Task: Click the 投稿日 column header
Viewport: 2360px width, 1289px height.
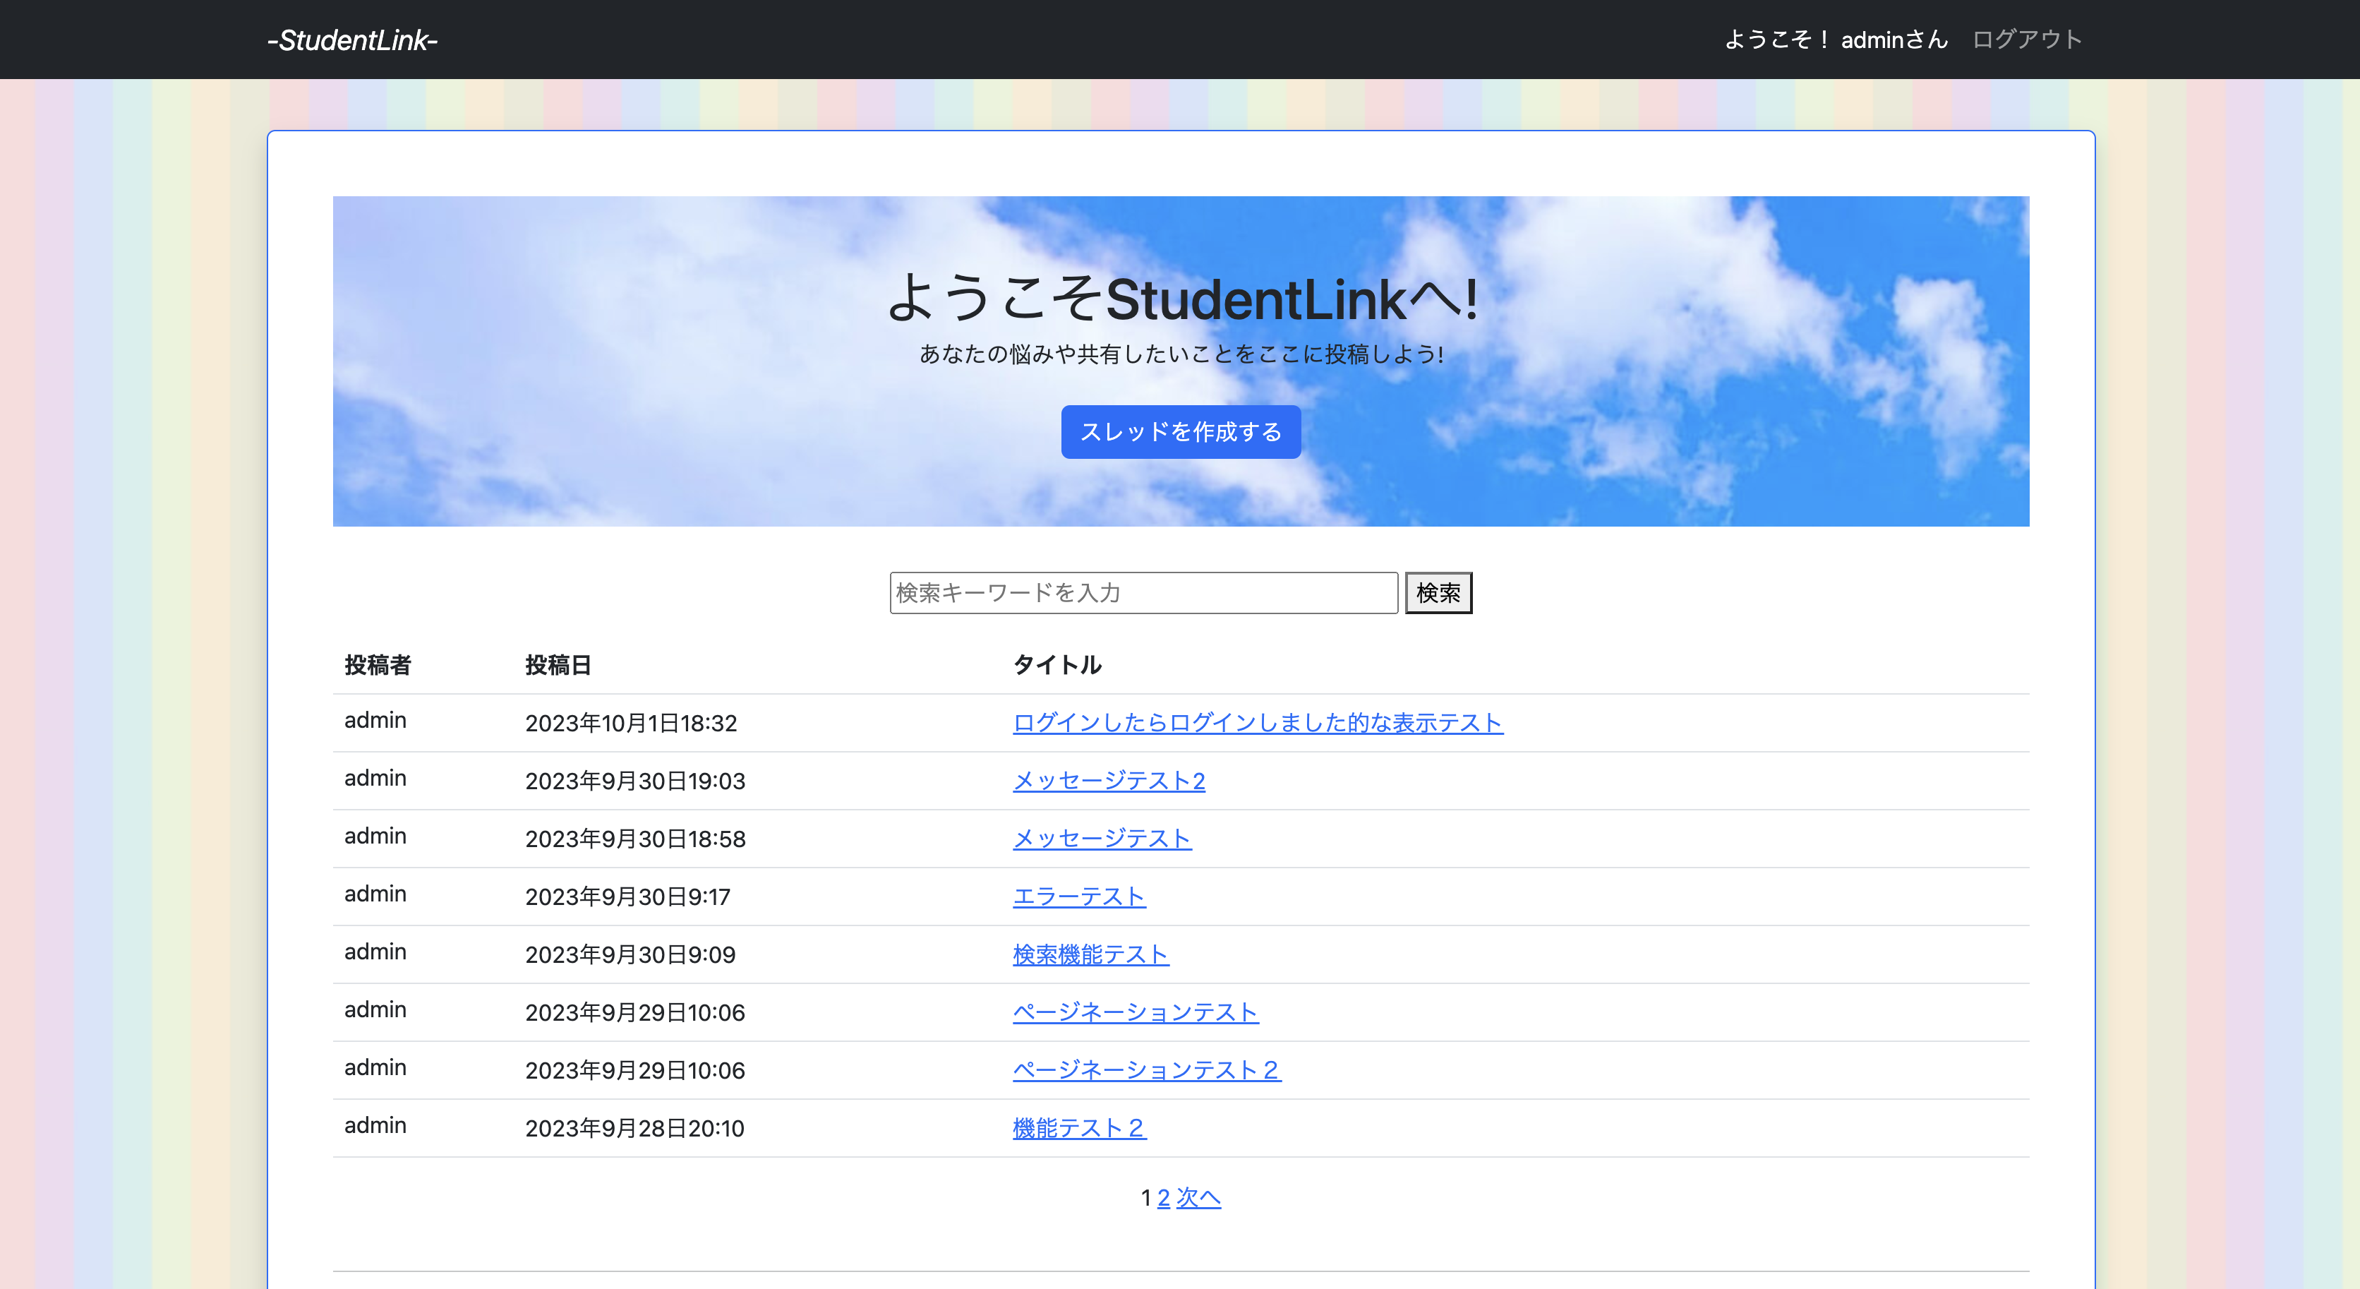Action: pyautogui.click(x=558, y=665)
